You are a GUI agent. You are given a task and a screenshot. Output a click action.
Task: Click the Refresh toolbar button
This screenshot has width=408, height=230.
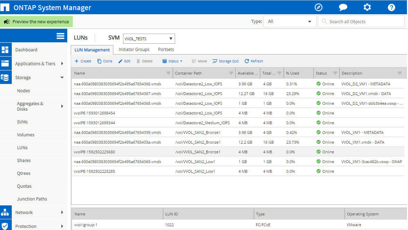254,61
